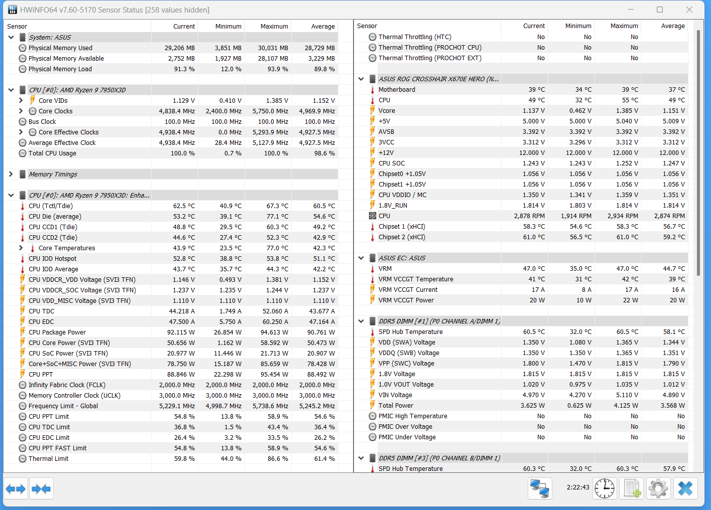The image size is (711, 510).
Task: Expand the Memory Timings group
Action: pos(11,174)
